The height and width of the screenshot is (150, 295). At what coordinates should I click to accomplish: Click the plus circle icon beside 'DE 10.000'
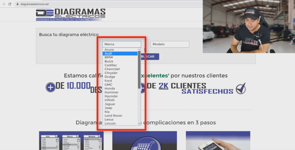point(50,87)
